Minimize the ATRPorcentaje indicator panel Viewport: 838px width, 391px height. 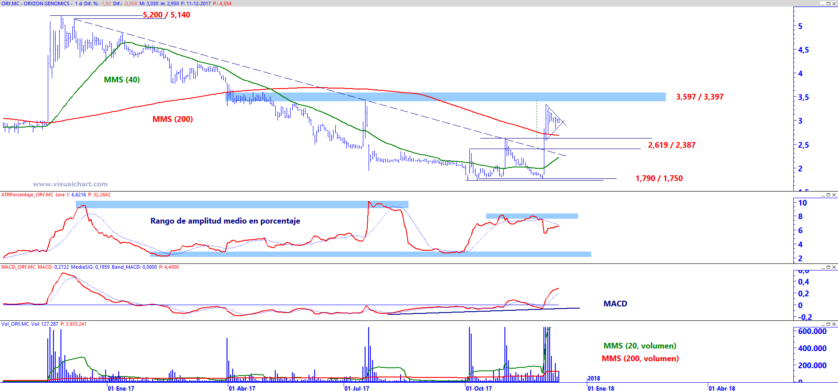[823, 195]
